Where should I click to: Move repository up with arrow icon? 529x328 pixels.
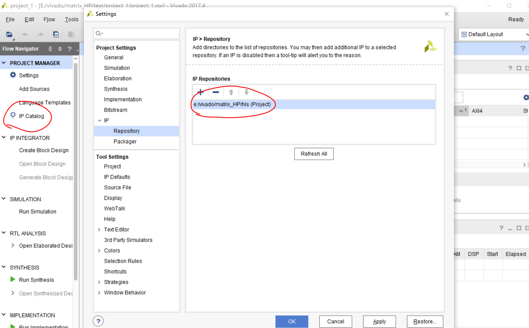(231, 92)
